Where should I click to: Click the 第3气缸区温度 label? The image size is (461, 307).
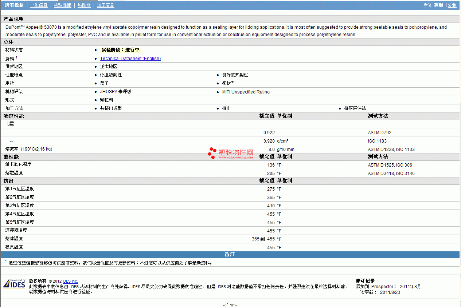coord(20,206)
